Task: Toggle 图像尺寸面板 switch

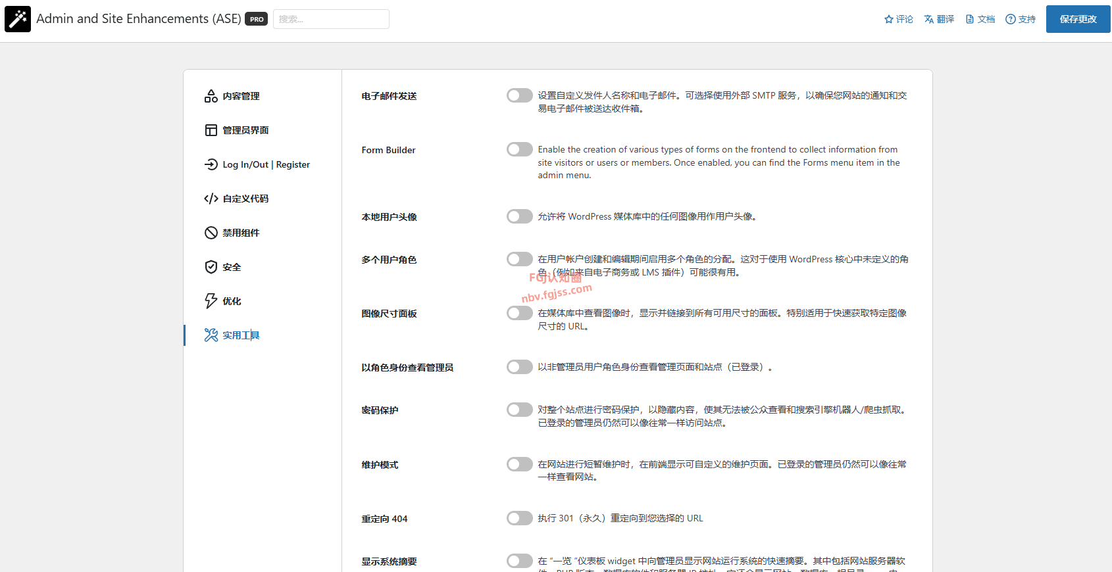Action: tap(520, 313)
